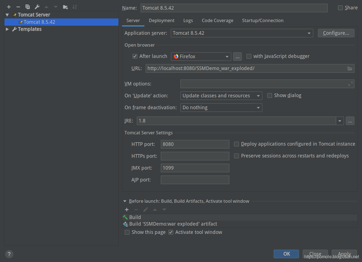Enable Preserve sessions across restarts and redeploys
362x262 pixels.
(x=236, y=156)
